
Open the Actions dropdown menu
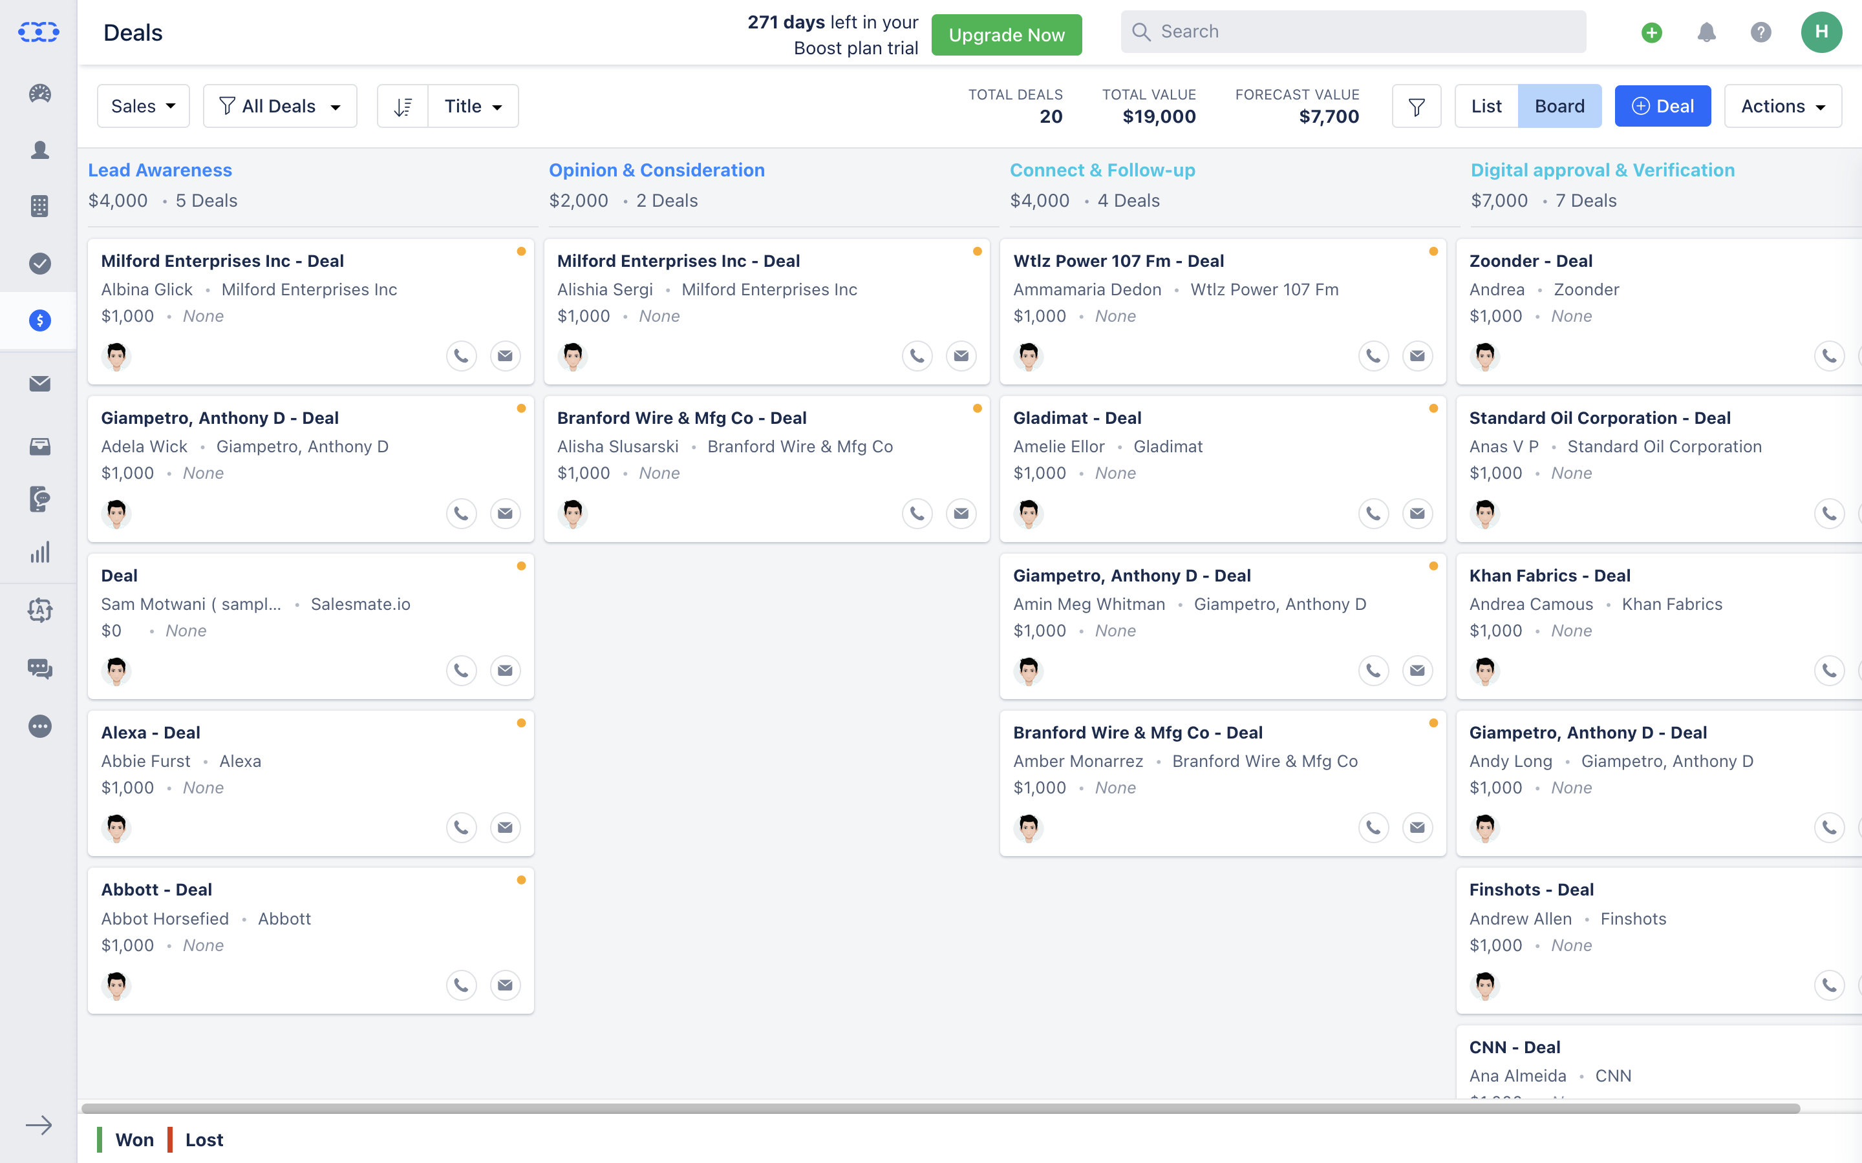click(1782, 106)
